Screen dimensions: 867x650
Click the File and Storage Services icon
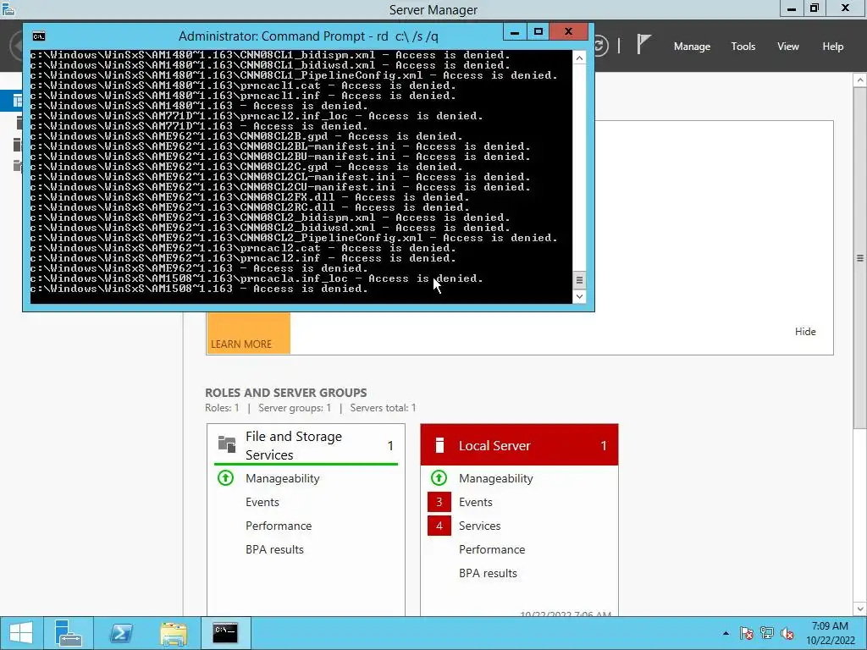(227, 443)
